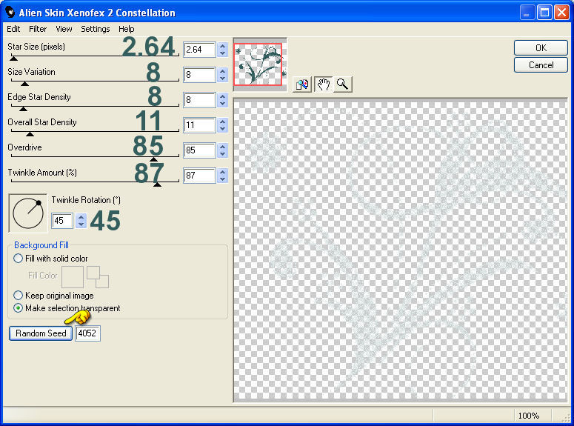This screenshot has width=574, height=426.
Task: Increase Size Variation with up arrow
Action: click(x=223, y=71)
